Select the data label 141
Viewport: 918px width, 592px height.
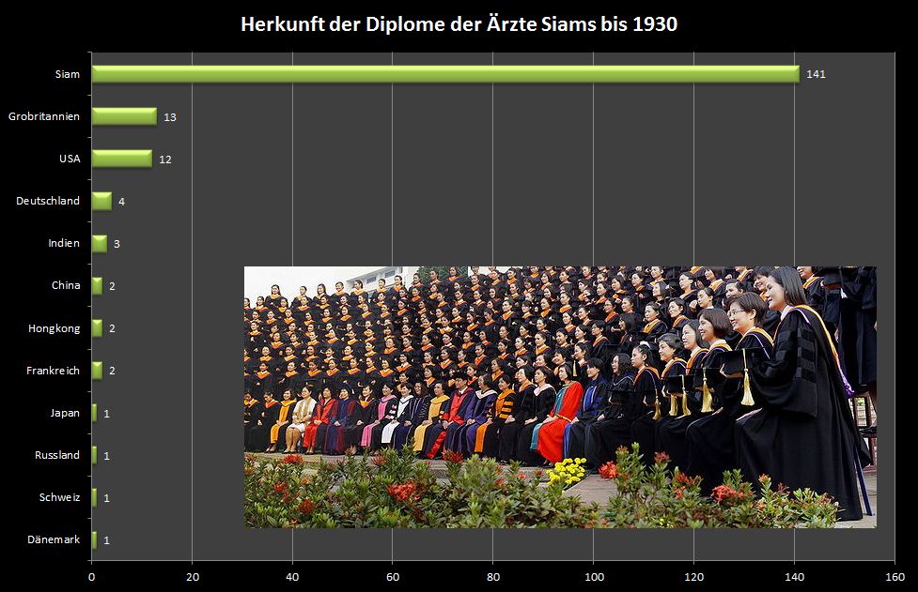[816, 74]
